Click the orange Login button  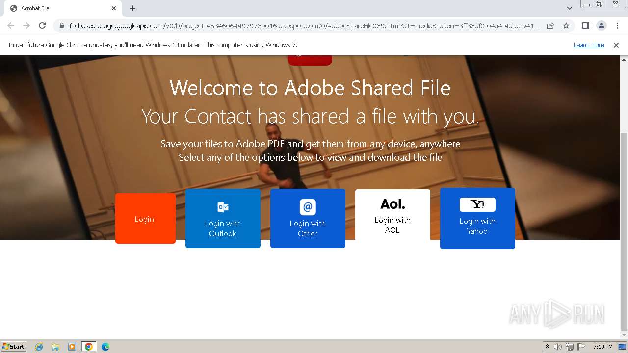[x=145, y=218]
